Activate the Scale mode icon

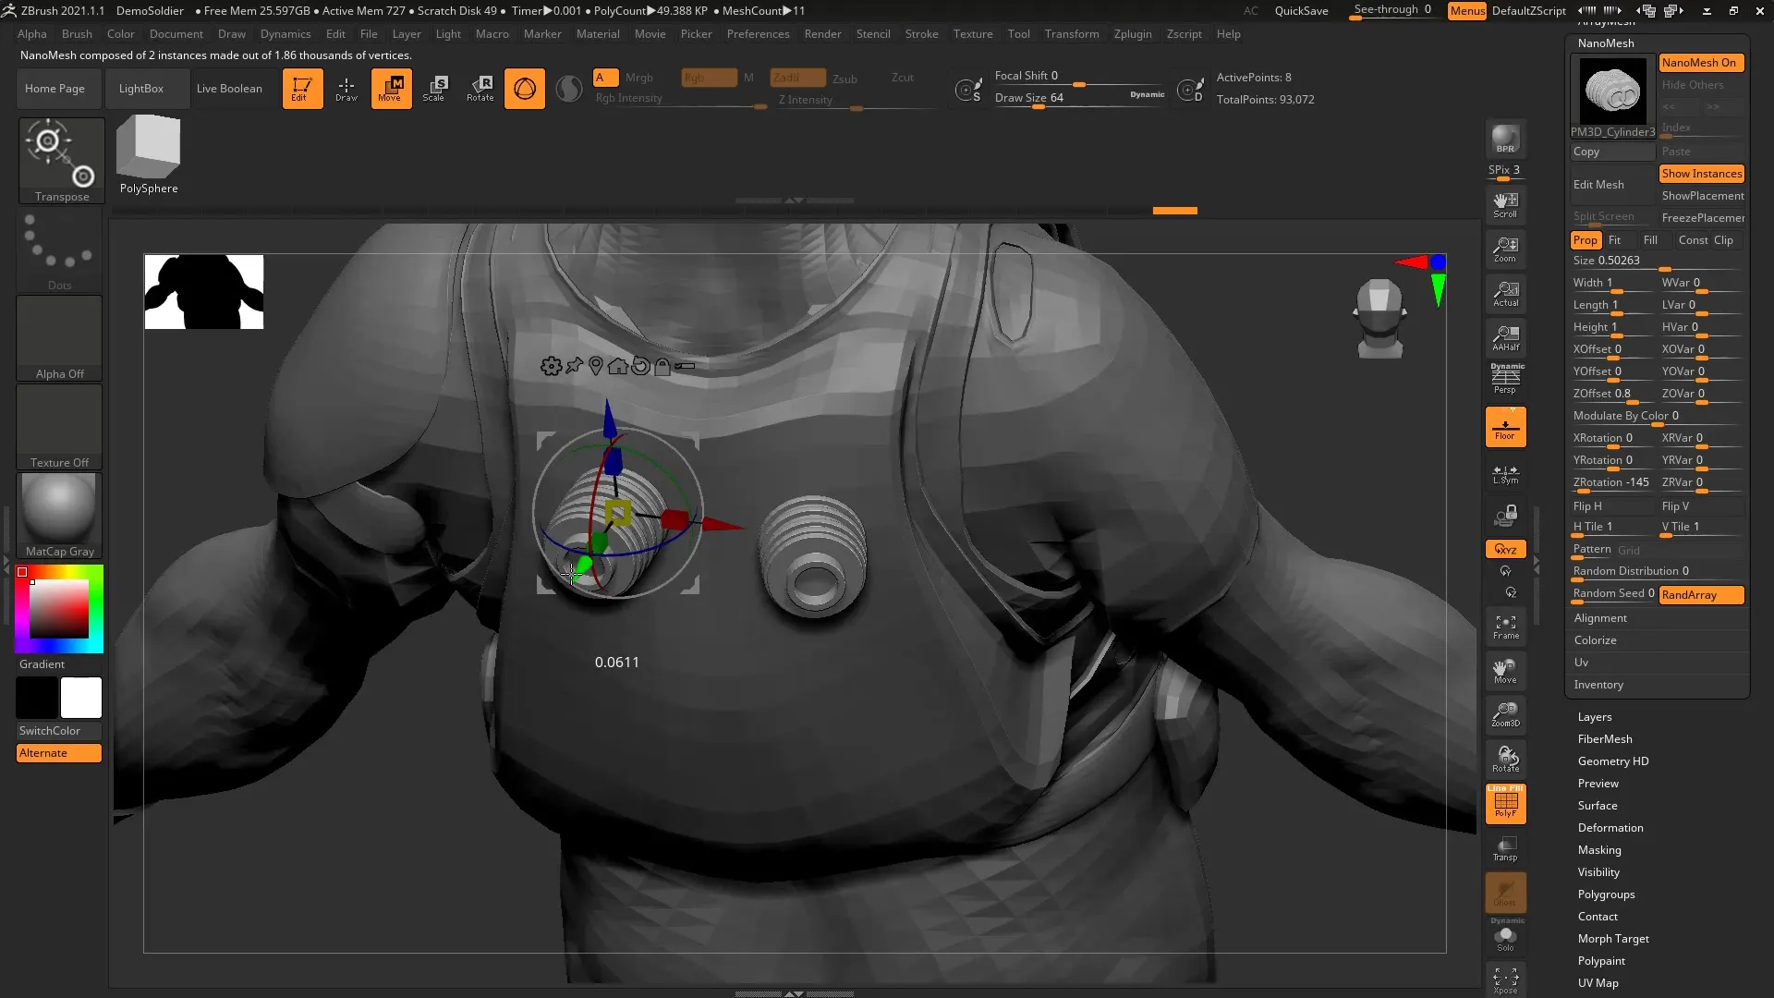pyautogui.click(x=435, y=89)
